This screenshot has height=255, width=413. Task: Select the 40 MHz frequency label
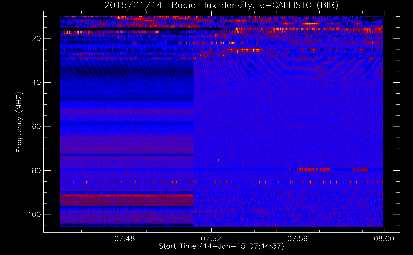tap(37, 83)
